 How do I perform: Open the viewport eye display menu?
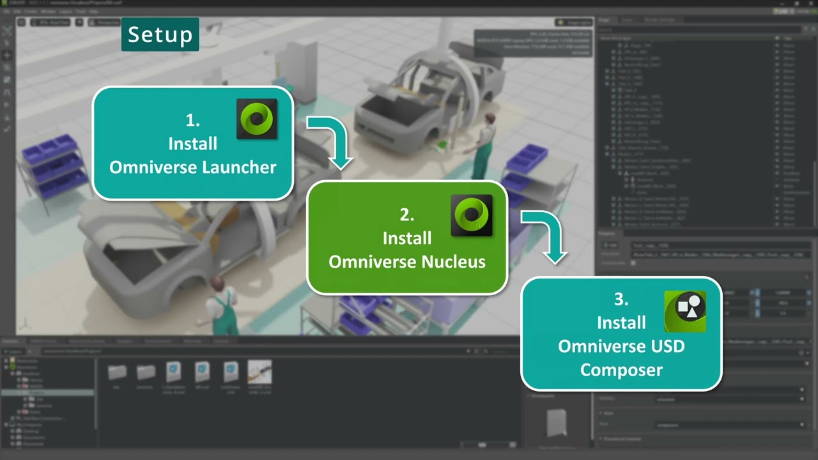click(79, 22)
